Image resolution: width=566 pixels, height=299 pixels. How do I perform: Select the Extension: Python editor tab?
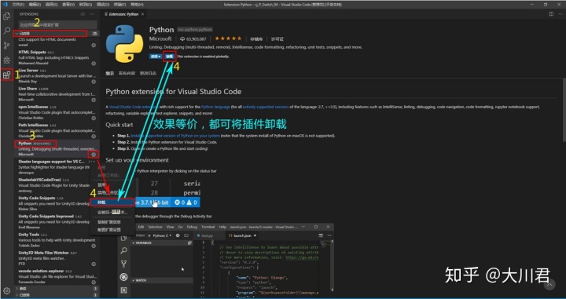click(x=124, y=14)
